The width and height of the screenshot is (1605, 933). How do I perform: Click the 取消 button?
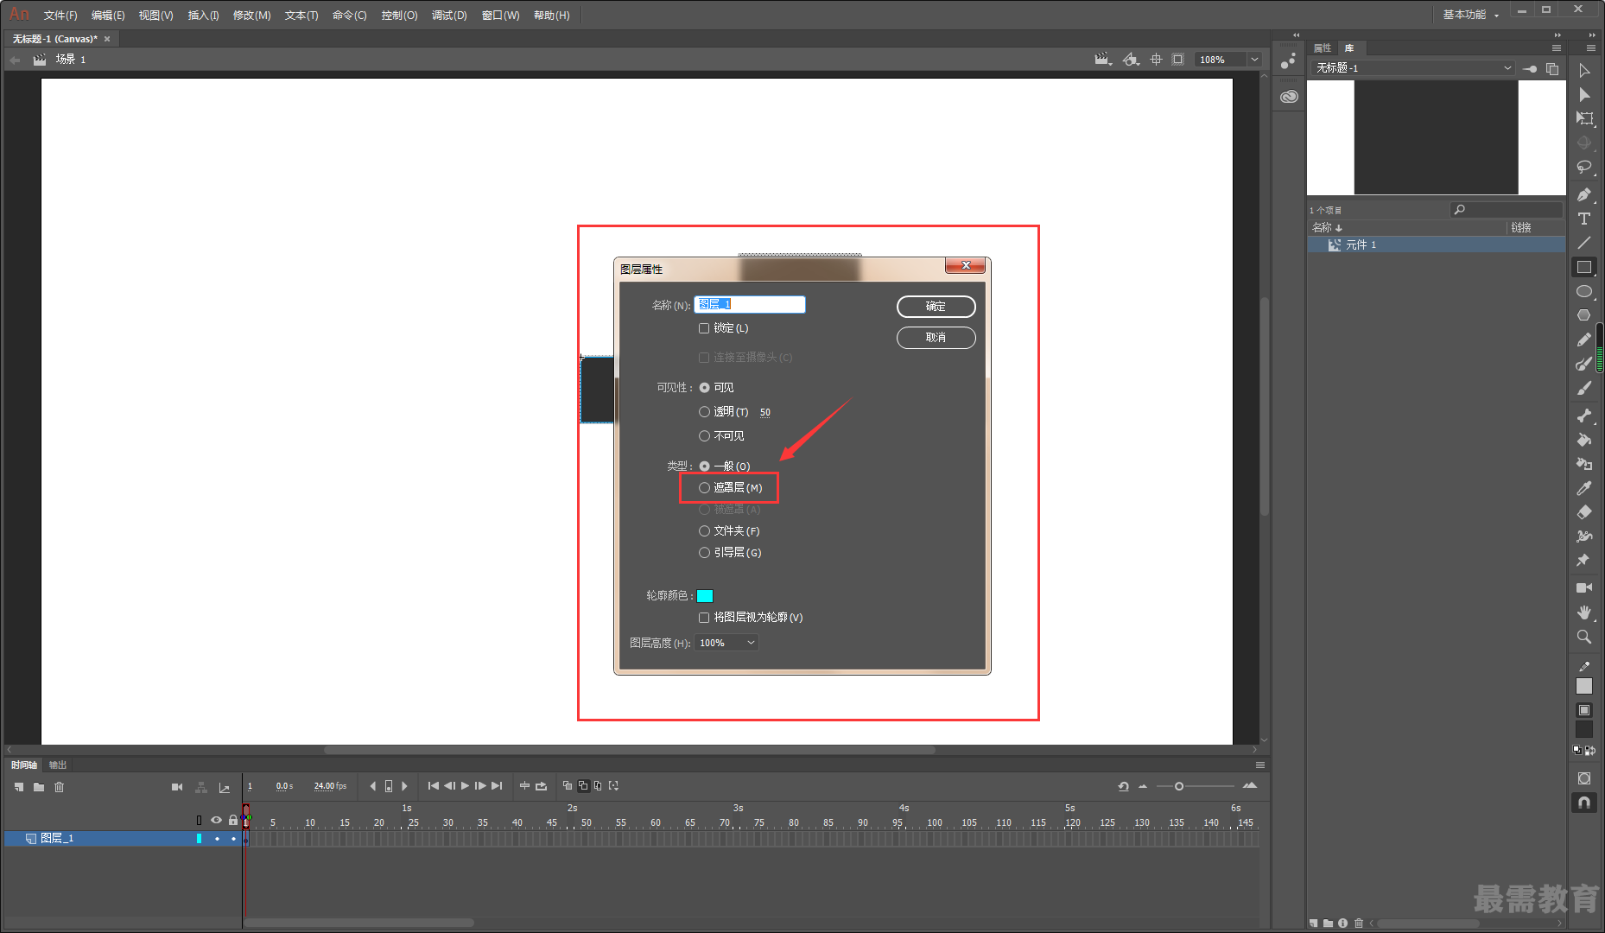[936, 338]
